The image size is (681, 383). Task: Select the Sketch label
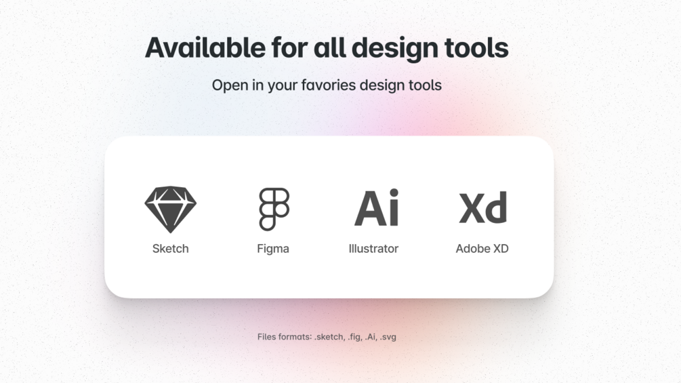(x=170, y=248)
